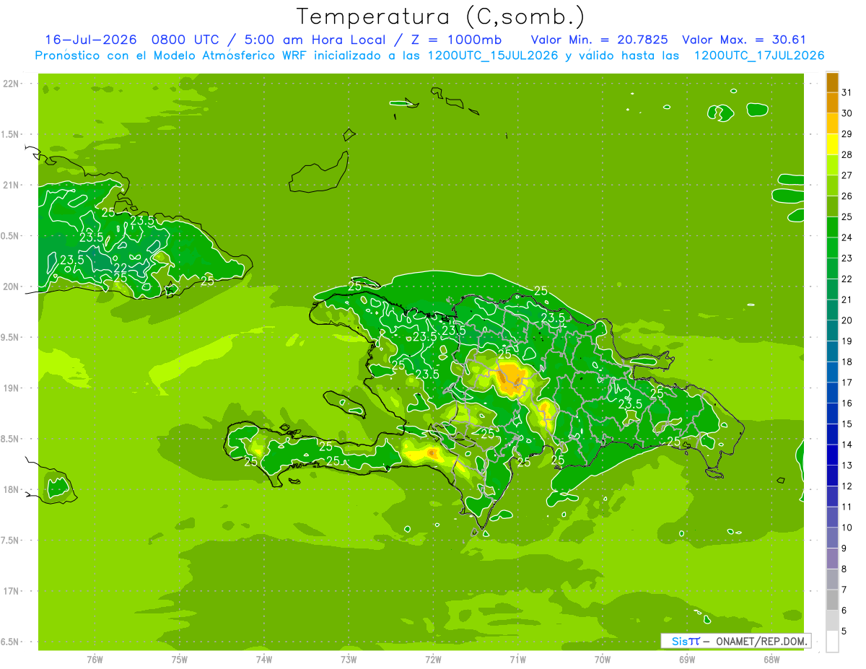Select the dark orange swatch above the 31 label

coord(832,82)
